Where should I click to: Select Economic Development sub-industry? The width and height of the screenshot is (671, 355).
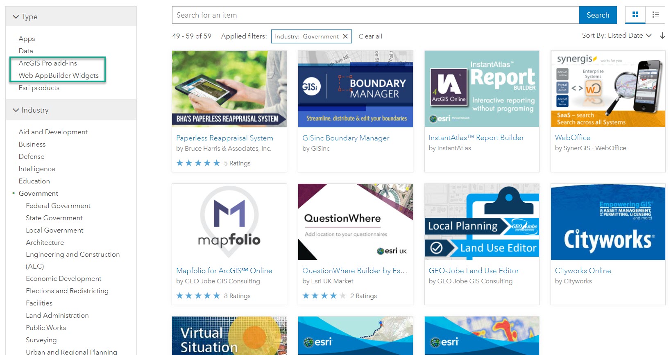tap(63, 278)
